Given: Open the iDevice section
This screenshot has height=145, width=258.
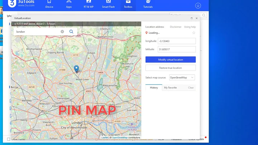Looking at the screenshot, I should tap(49, 5).
